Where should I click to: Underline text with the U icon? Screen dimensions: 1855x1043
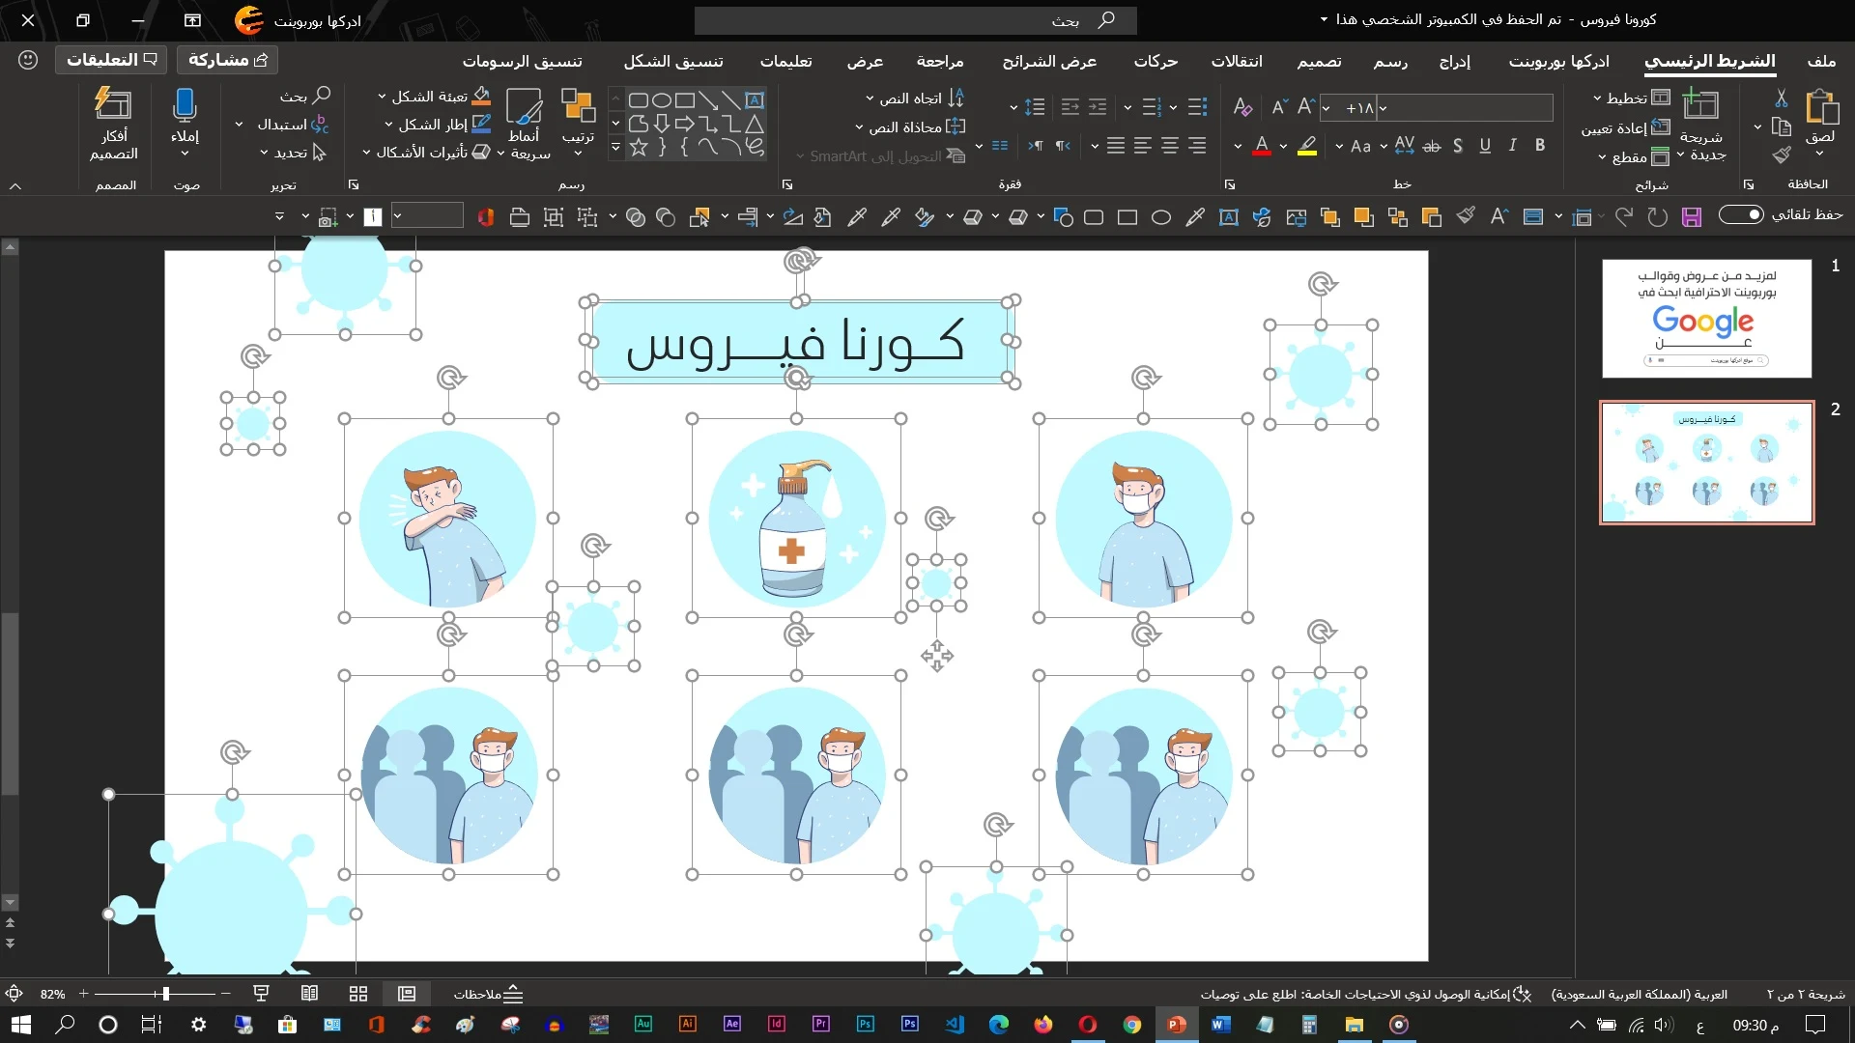click(1485, 146)
